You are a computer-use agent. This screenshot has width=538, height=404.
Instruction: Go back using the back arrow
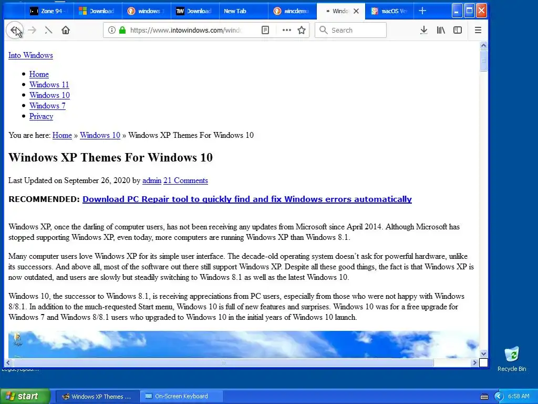click(x=15, y=30)
